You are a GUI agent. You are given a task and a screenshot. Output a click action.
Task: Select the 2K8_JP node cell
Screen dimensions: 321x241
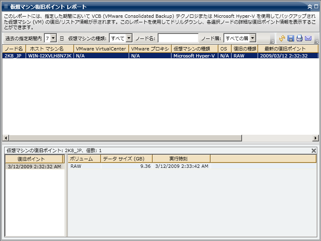(x=14, y=56)
